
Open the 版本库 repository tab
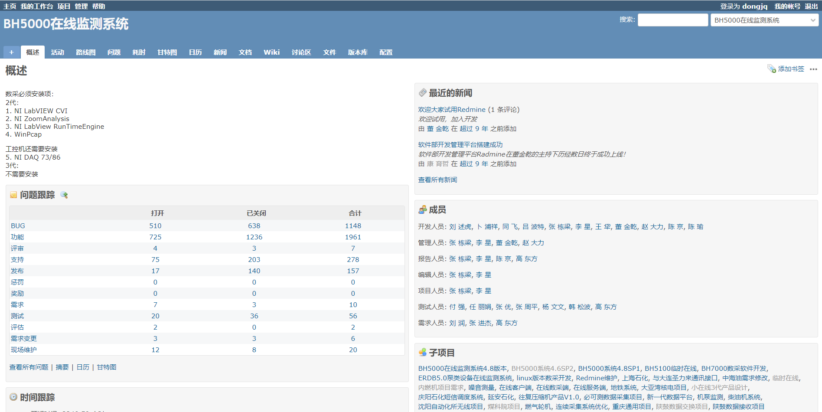tap(358, 52)
